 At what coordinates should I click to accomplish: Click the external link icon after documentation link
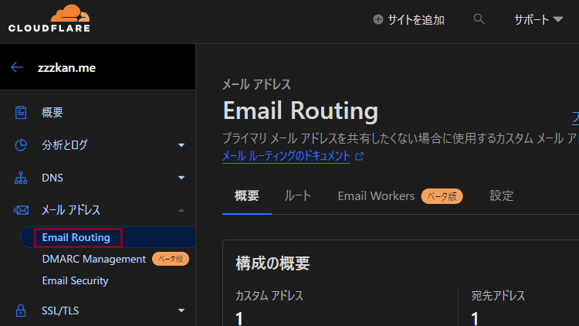tap(359, 156)
